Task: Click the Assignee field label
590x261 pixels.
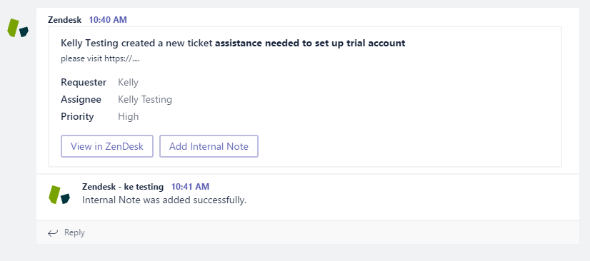Action: [81, 100]
